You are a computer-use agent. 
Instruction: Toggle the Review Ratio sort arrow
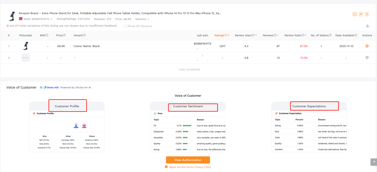306,35
